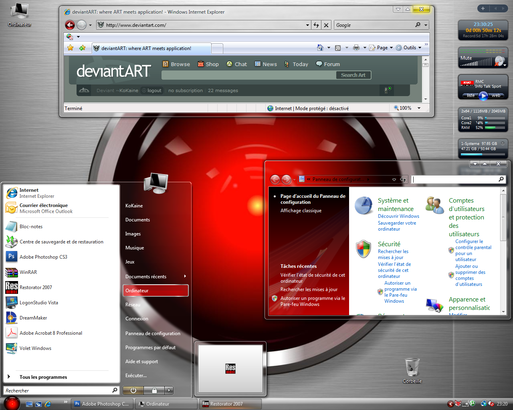Click volume level bar on Mute gadget
This screenshot has width=513, height=410.
476,62
